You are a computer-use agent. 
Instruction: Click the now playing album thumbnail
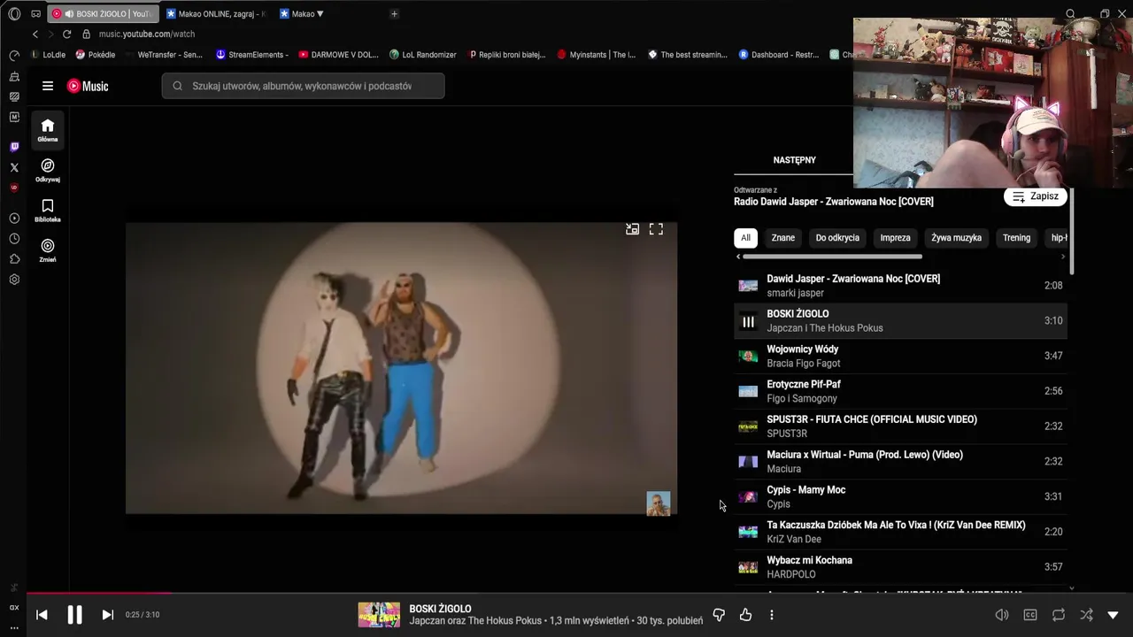[x=379, y=615]
